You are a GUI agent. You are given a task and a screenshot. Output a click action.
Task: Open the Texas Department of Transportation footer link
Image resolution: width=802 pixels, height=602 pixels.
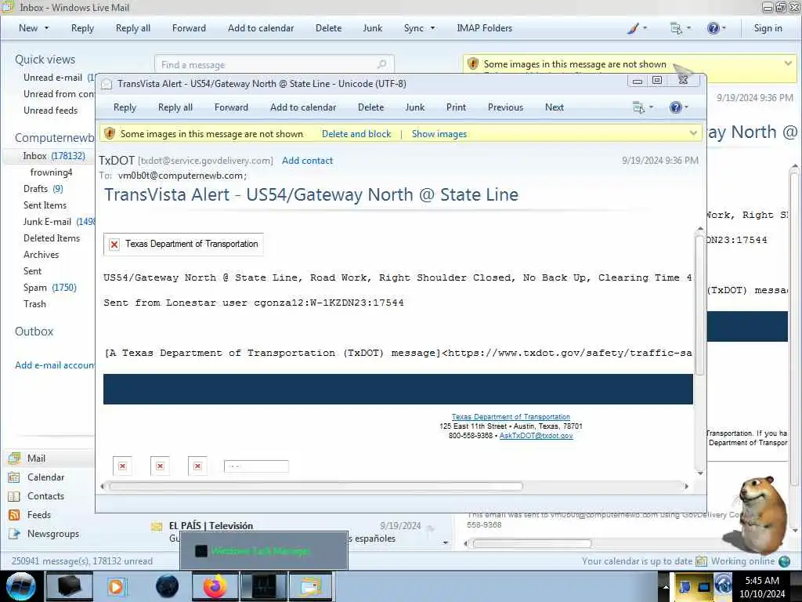pos(511,417)
